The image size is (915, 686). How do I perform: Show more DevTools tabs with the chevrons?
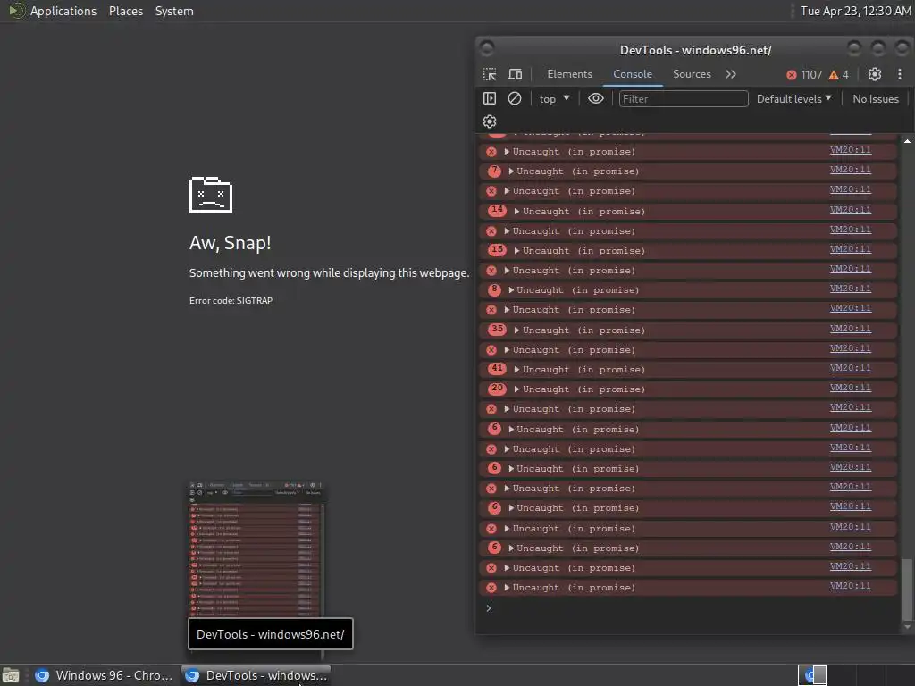pos(731,74)
